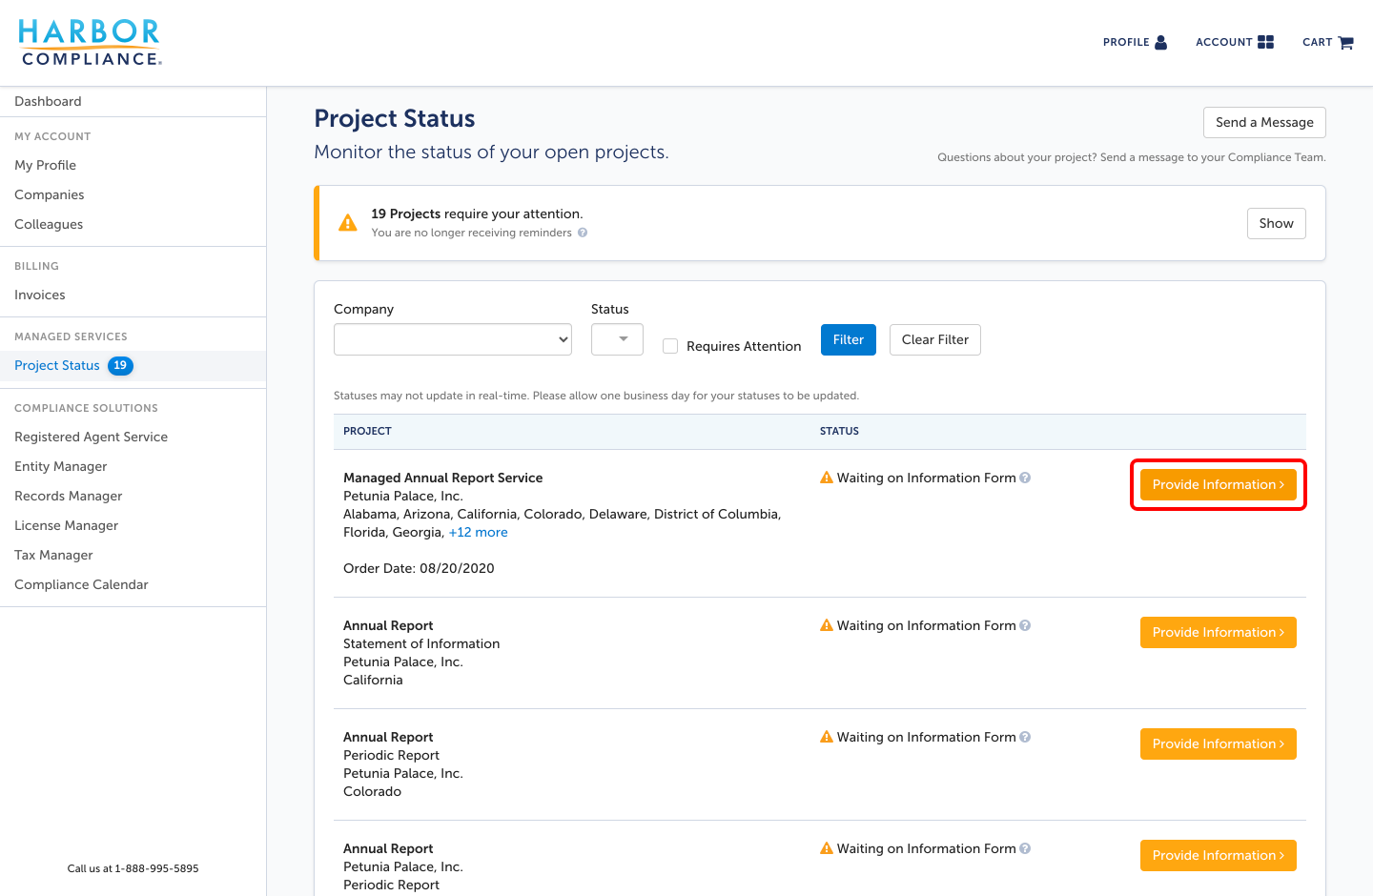Open Compliance Calendar in sidebar
The height and width of the screenshot is (896, 1373).
pyautogui.click(x=81, y=584)
